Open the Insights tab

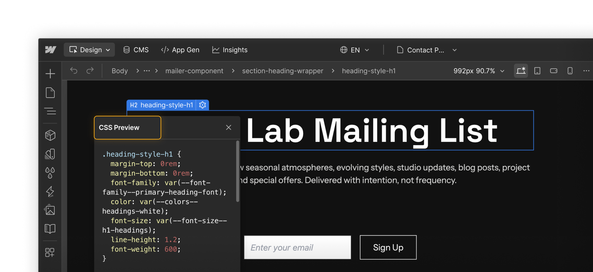pyautogui.click(x=230, y=50)
